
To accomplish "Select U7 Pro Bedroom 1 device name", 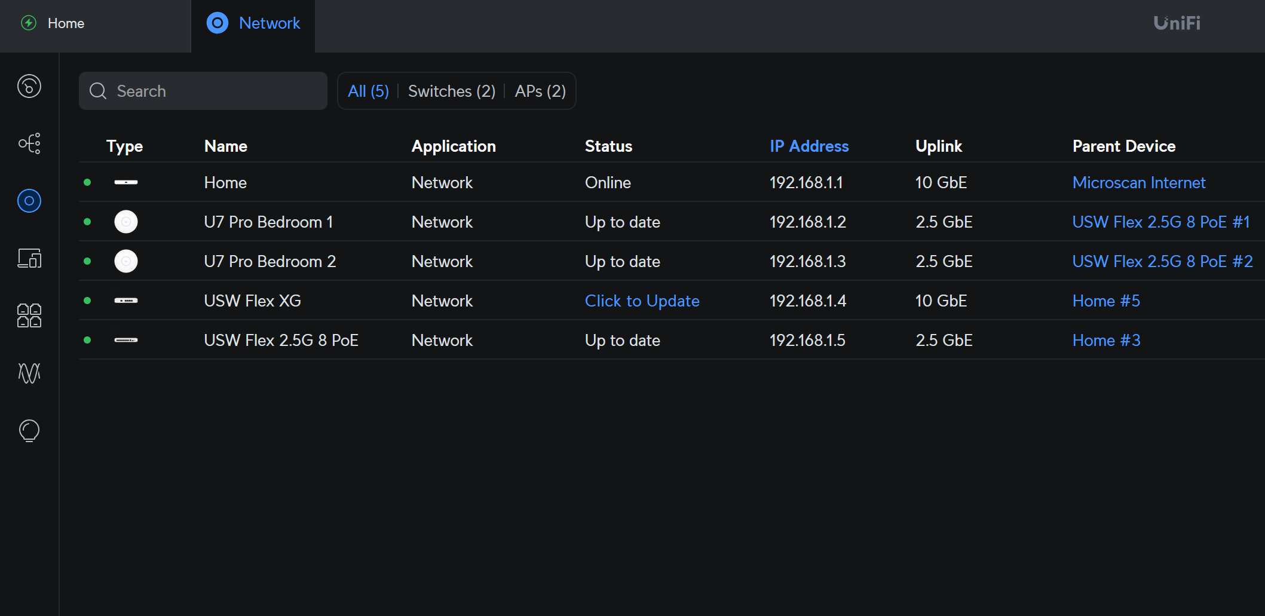I will (x=268, y=222).
